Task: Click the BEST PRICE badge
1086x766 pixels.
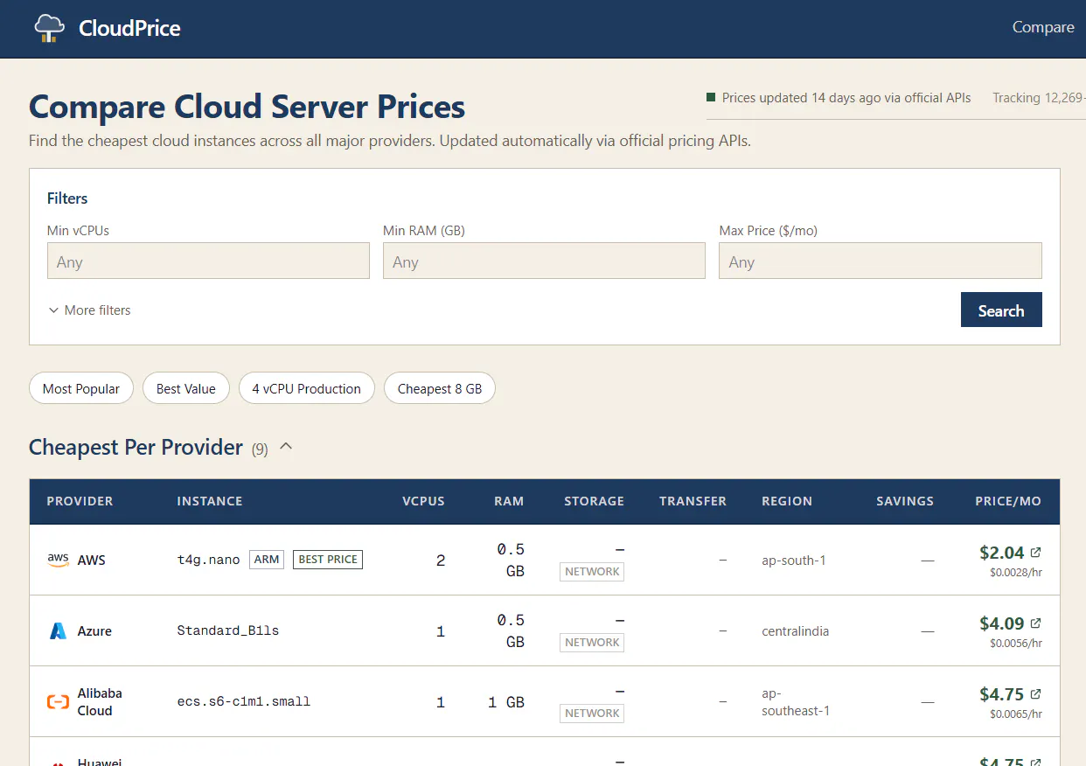Action: [x=328, y=560]
